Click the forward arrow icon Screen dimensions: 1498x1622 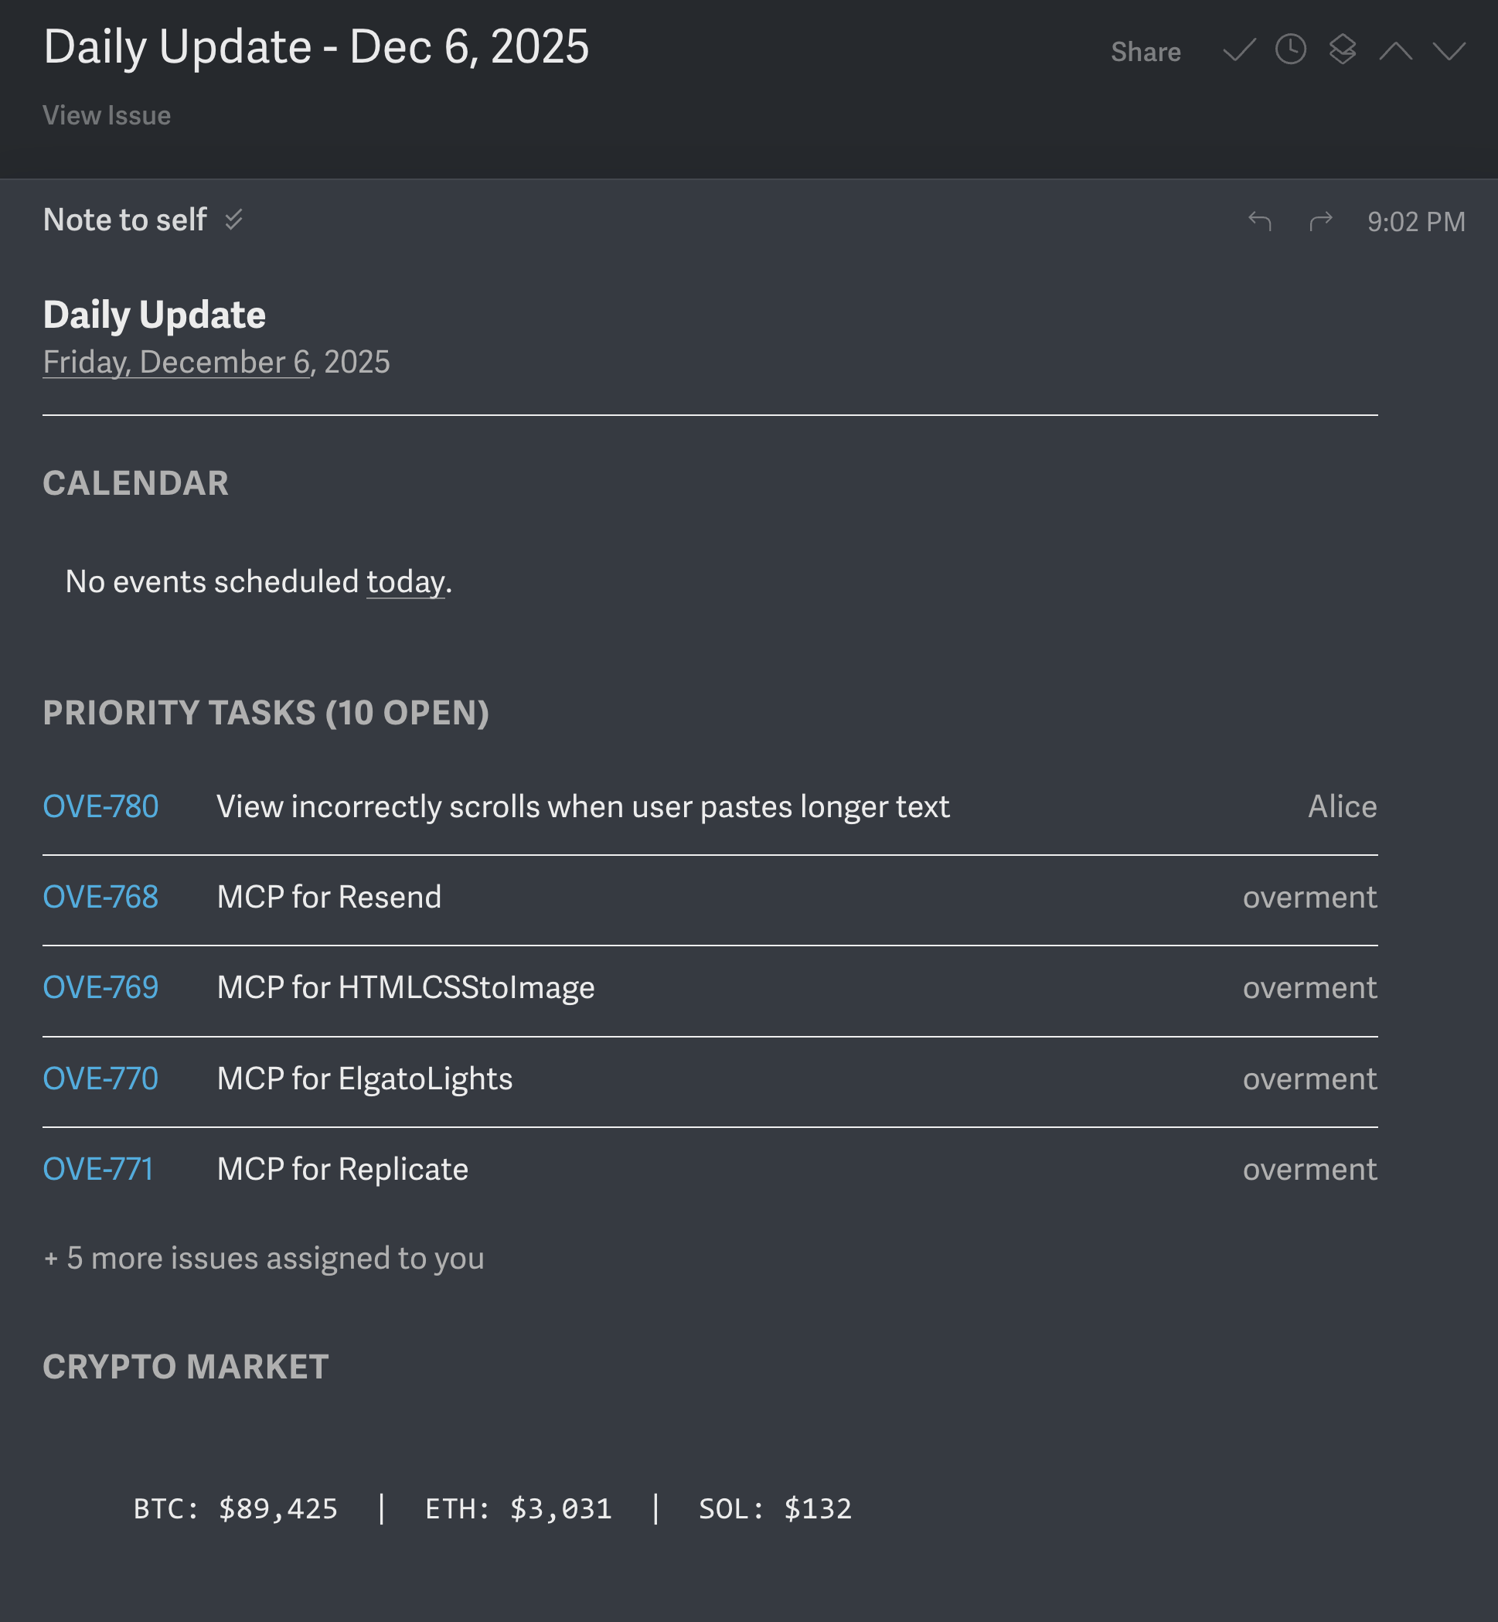click(1320, 220)
